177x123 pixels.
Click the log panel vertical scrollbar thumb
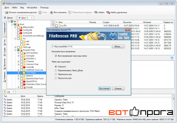tap(173, 98)
